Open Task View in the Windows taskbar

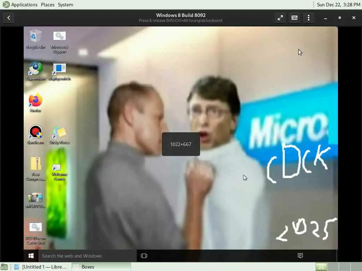[x=144, y=256]
